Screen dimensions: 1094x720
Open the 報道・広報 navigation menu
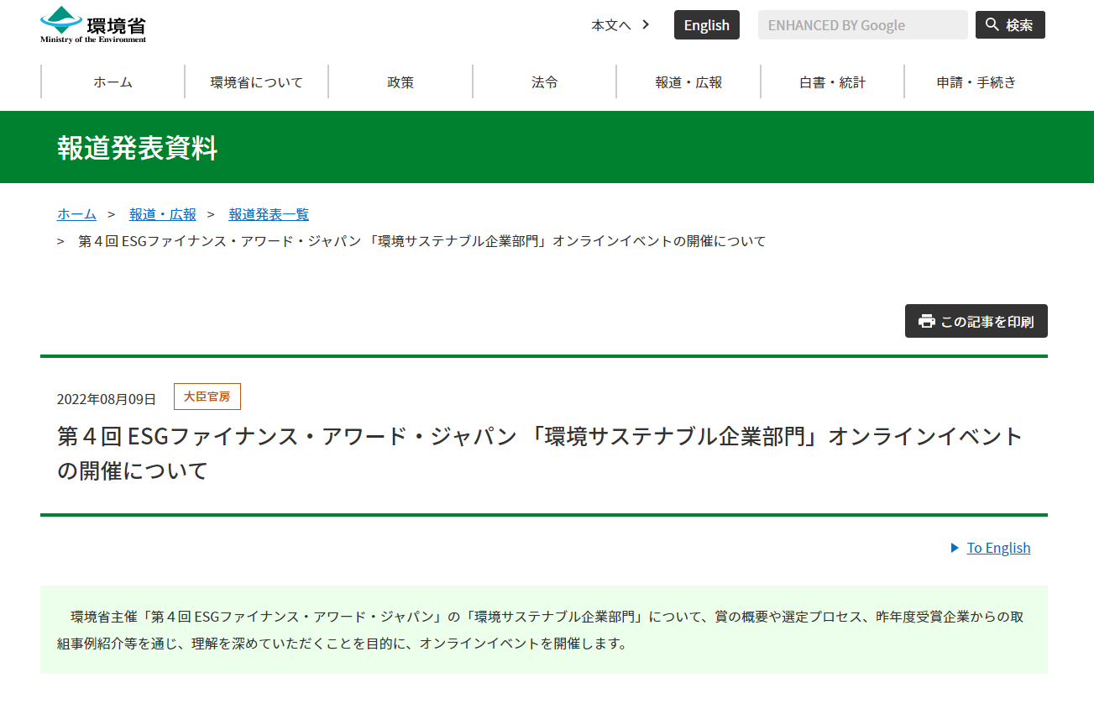(x=688, y=82)
